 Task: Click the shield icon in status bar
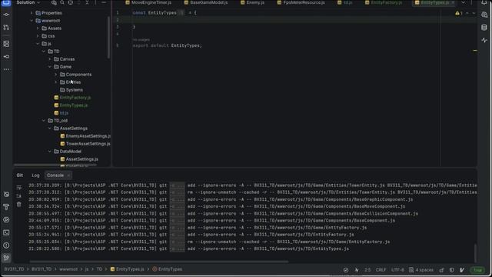click(x=451, y=270)
